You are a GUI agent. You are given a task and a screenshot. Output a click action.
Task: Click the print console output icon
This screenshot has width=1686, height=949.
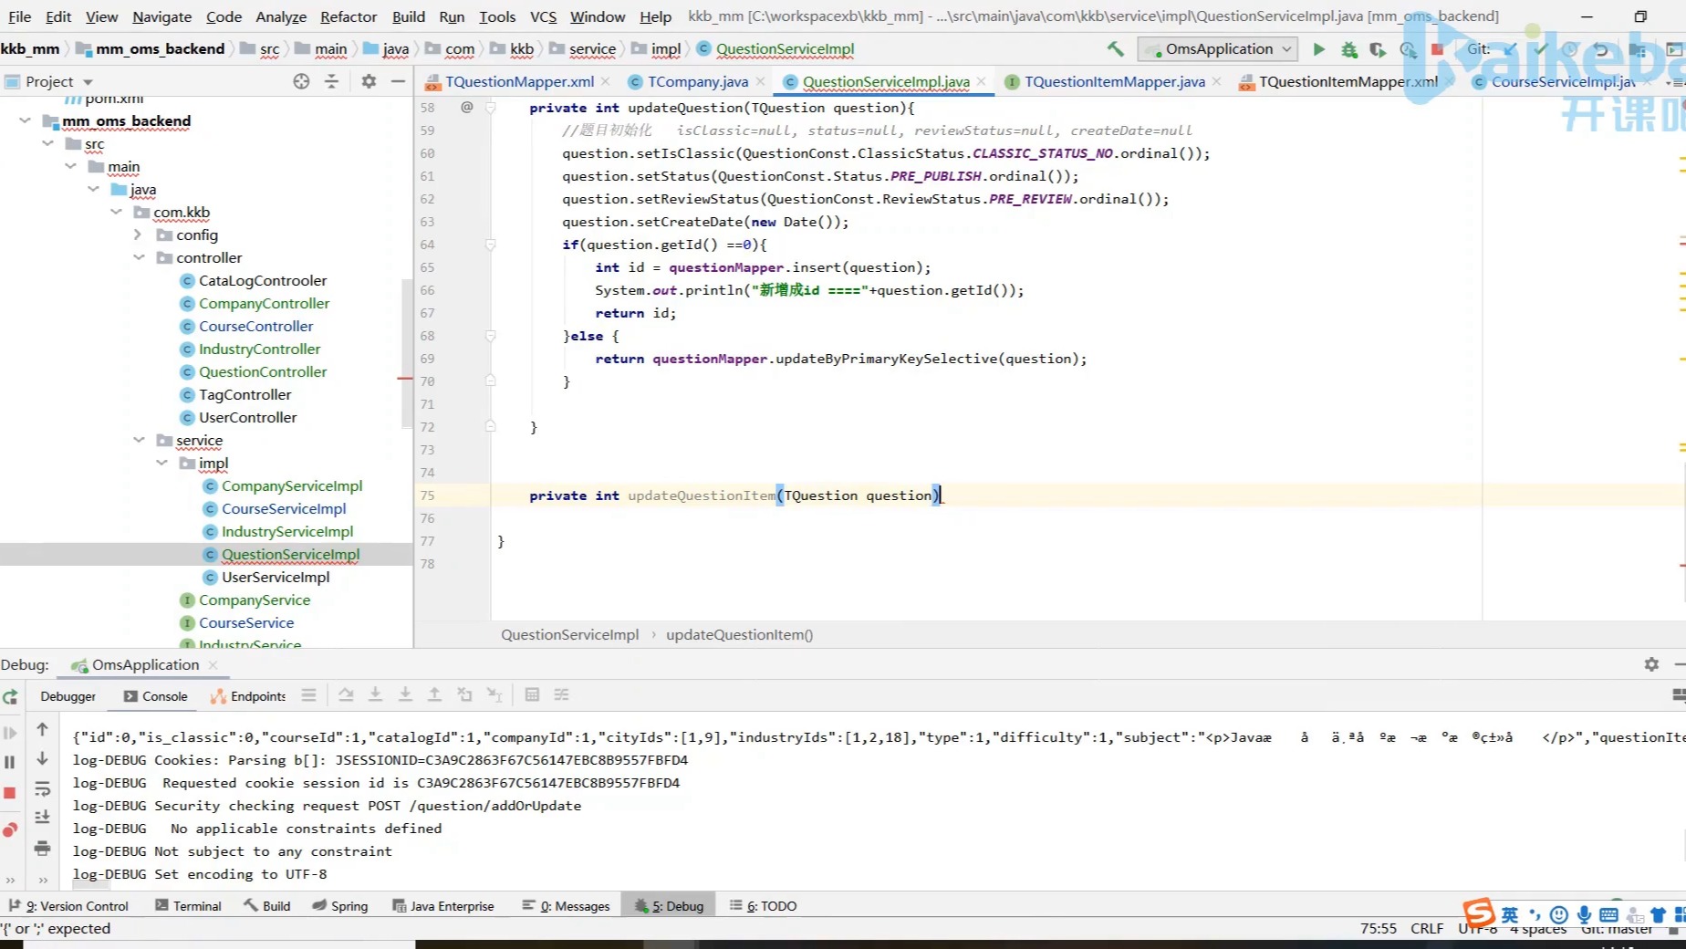pos(42,849)
